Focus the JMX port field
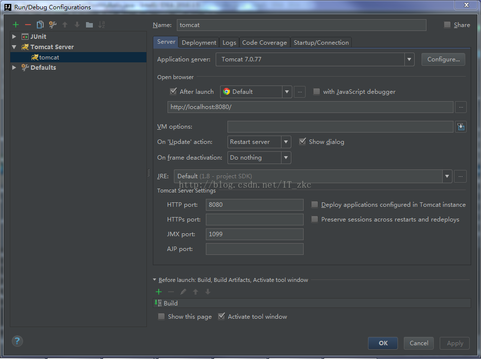481x359 pixels. coord(255,234)
